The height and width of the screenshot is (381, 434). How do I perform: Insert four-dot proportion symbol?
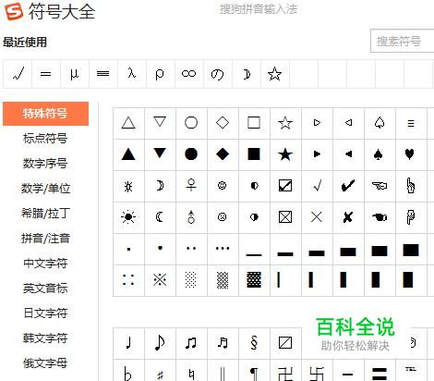point(128,279)
